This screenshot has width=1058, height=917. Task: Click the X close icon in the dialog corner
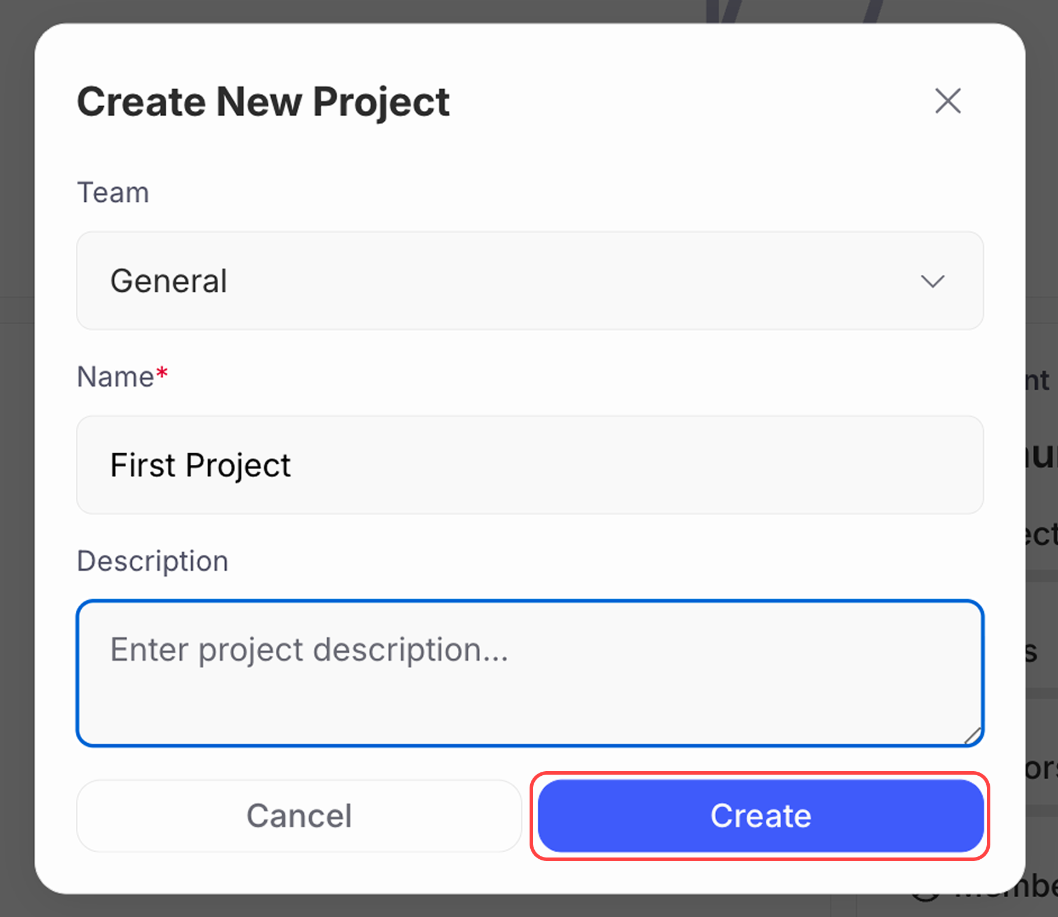coord(947,101)
